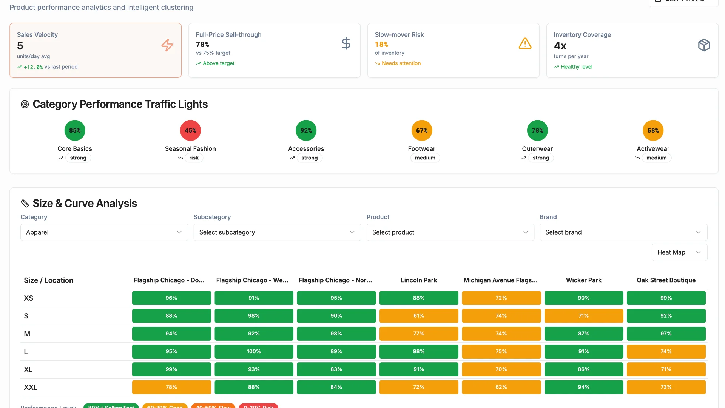Click the downward trend arrow beside Activewear
The image size is (725, 408).
[637, 158]
